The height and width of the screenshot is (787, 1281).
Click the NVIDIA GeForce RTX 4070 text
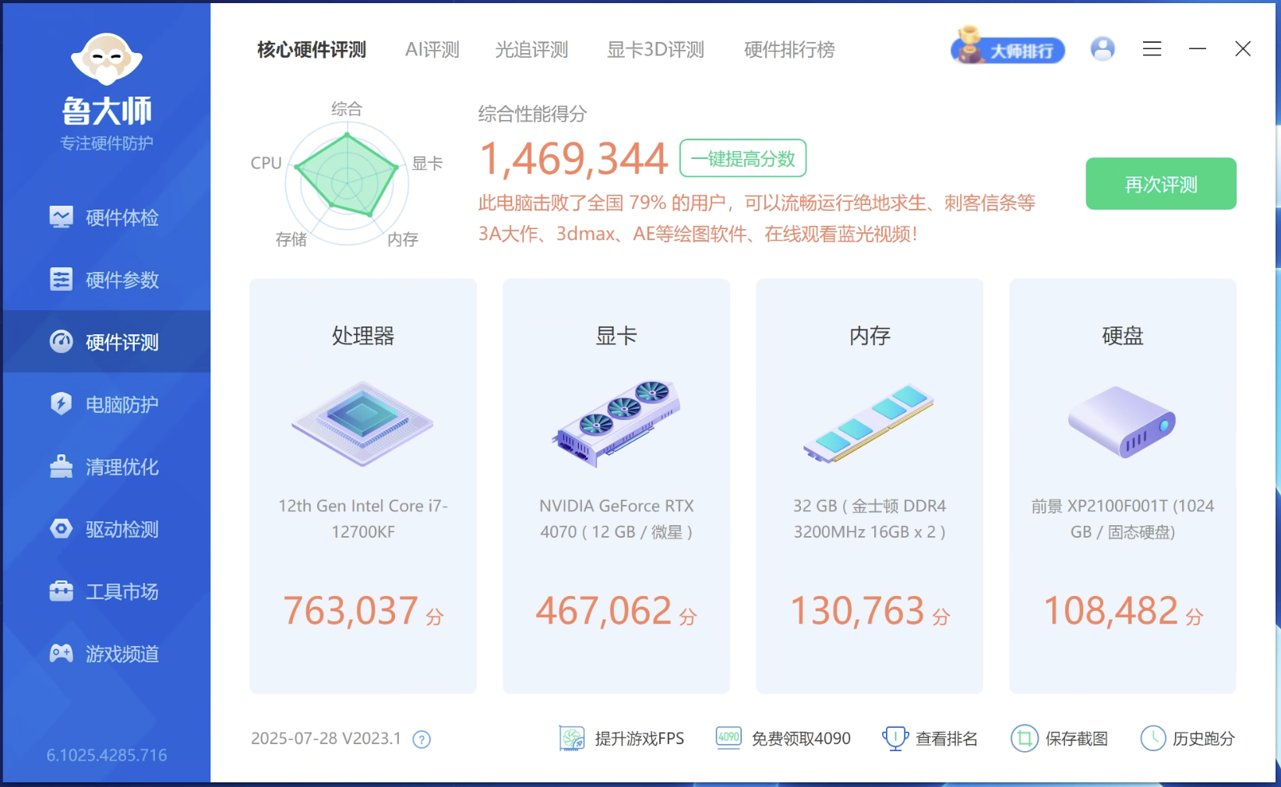616,519
